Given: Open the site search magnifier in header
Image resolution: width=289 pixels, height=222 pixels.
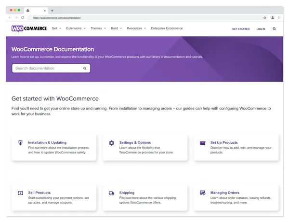Looking at the screenshot, I should (274, 28).
